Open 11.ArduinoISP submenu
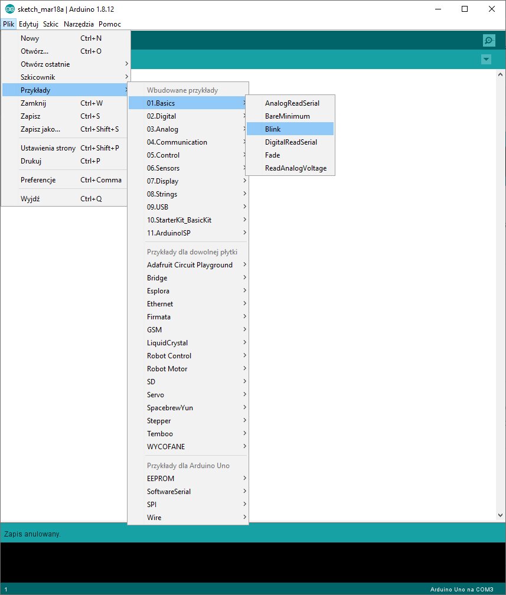506x595 pixels. coord(188,233)
